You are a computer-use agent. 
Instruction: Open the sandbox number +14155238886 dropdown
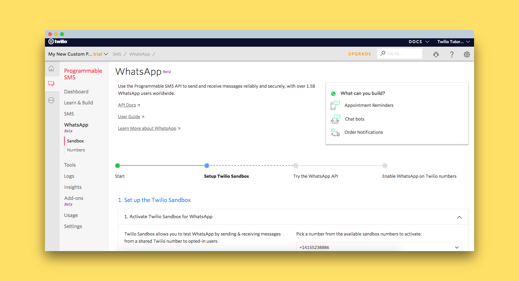pyautogui.click(x=379, y=247)
